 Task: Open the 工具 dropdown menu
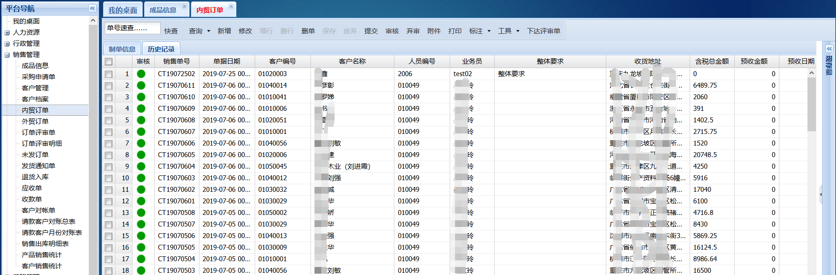(x=517, y=31)
